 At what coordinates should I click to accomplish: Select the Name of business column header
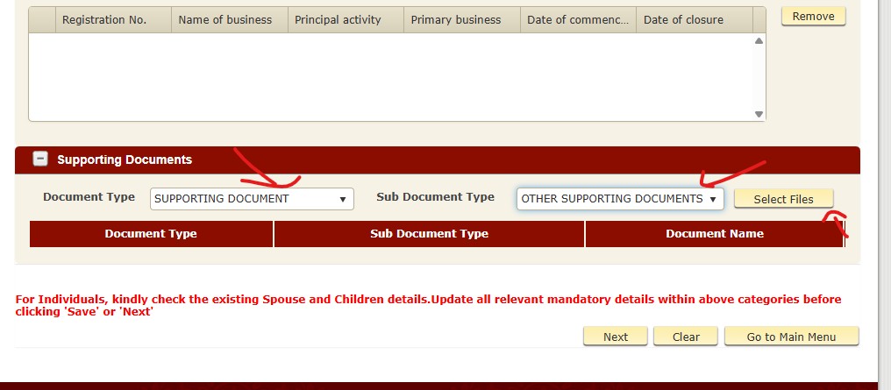coord(225,19)
